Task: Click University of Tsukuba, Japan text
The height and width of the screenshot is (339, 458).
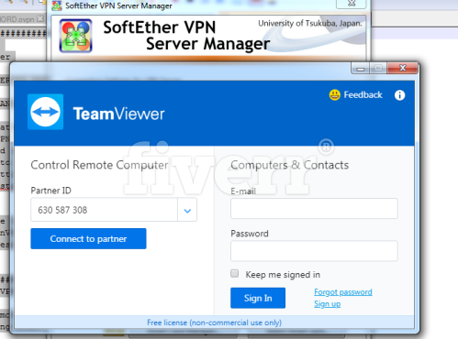Action: (x=310, y=24)
